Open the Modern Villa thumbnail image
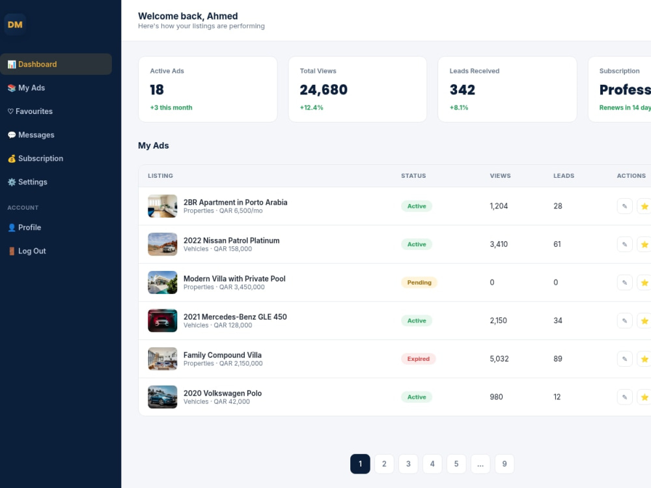The image size is (651, 488). point(162,283)
